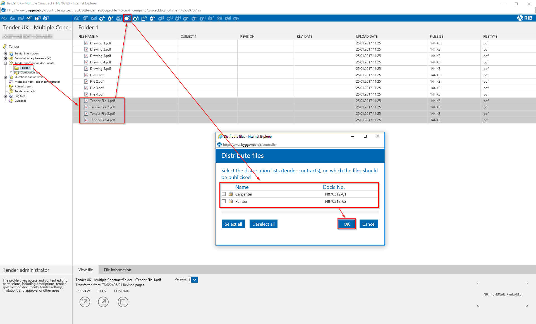Click the Compare versions circular icon
The image size is (536, 324).
coord(123,302)
